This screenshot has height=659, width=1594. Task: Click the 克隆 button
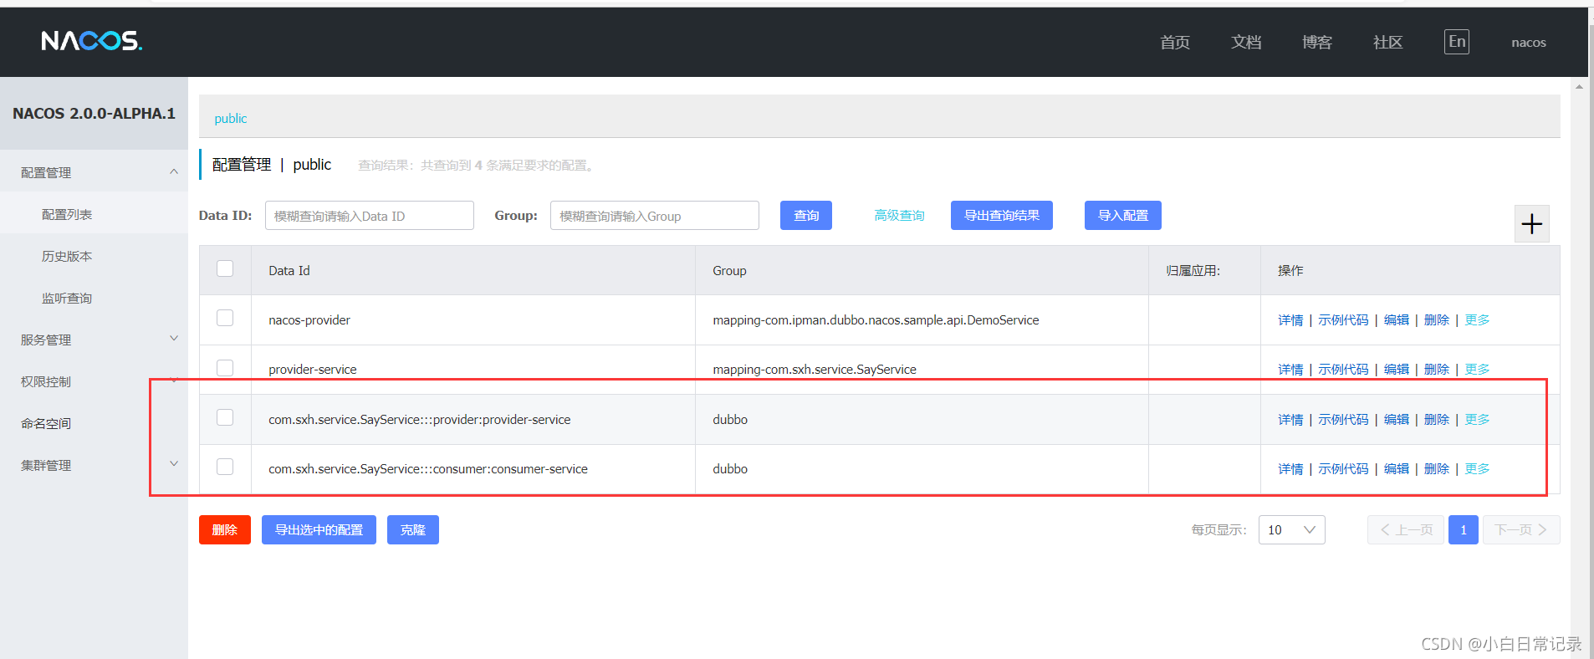(x=413, y=530)
